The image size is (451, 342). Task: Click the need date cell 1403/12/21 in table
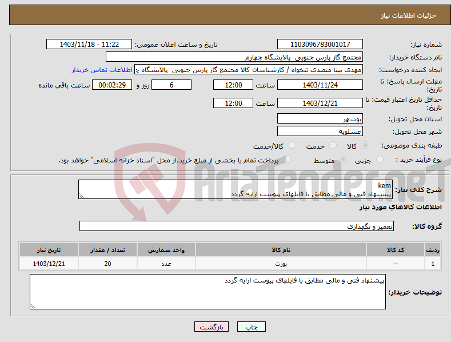[49, 264]
